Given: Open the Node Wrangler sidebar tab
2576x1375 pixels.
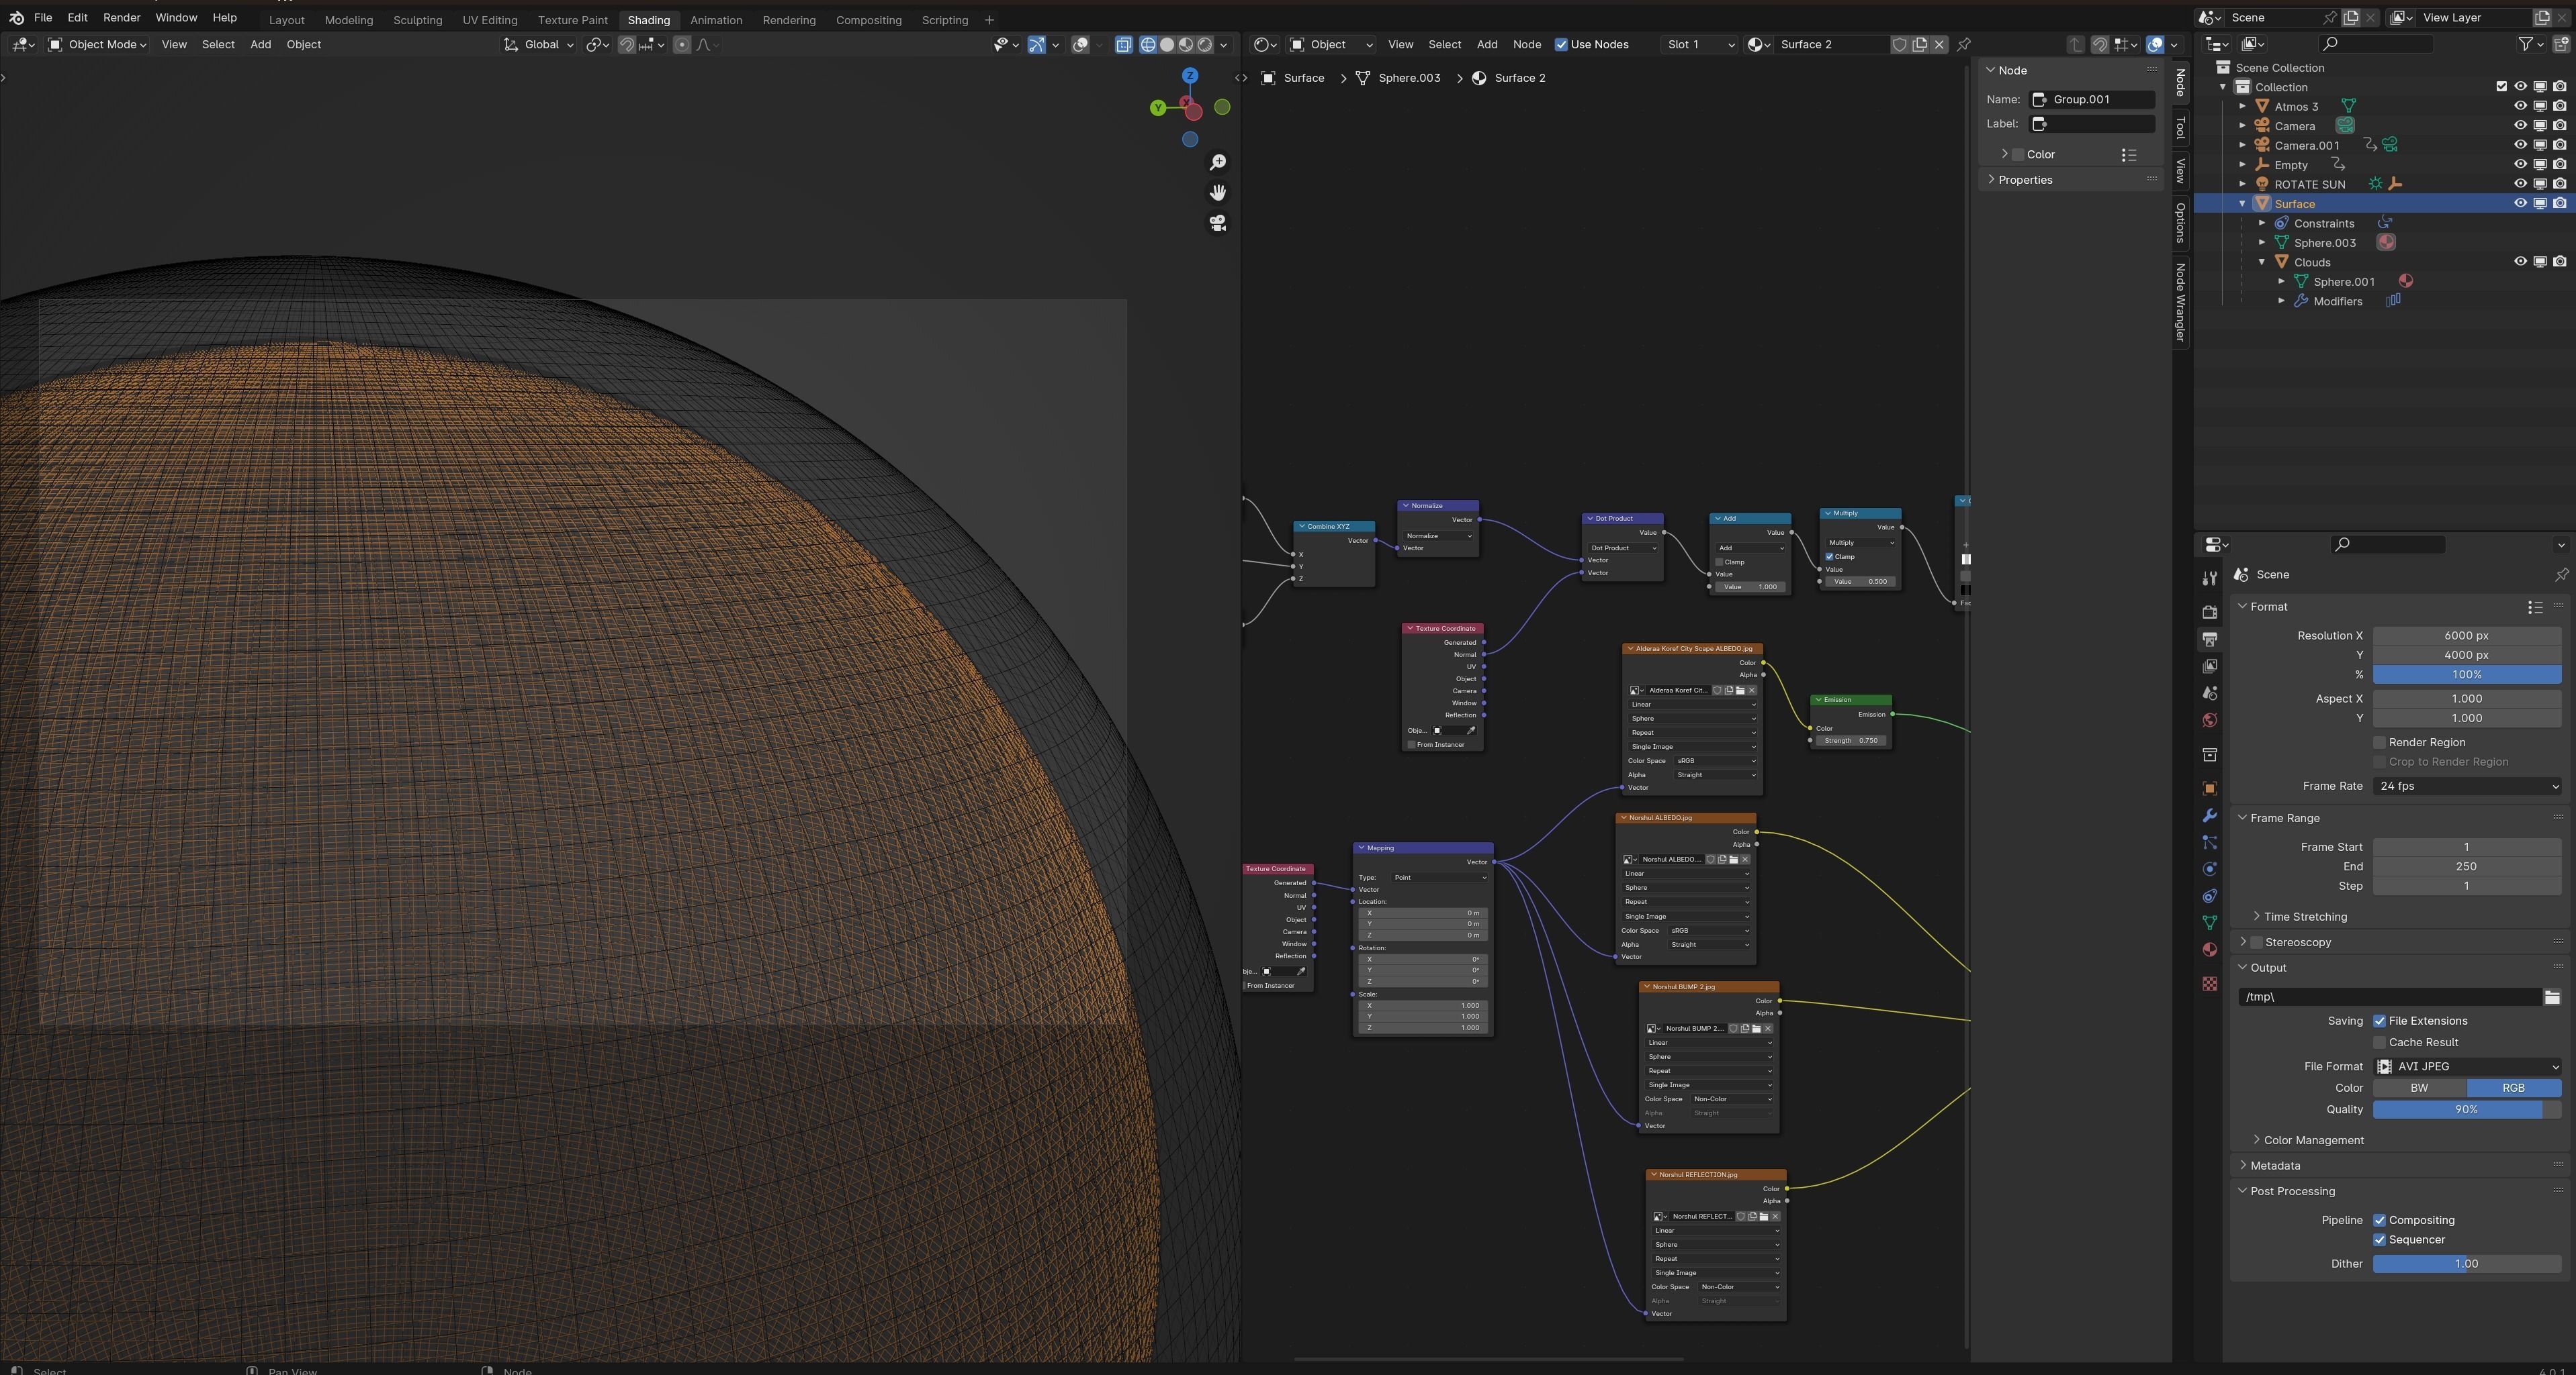Looking at the screenshot, I should tap(2181, 302).
